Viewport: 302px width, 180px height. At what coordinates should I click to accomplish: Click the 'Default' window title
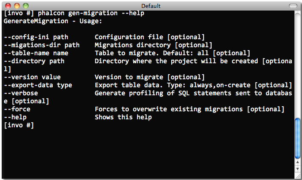[151, 6]
